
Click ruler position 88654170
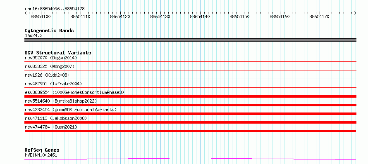click(x=320, y=17)
